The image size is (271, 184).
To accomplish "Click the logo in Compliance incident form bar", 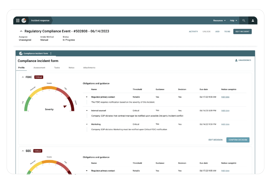I will (x=21, y=54).
